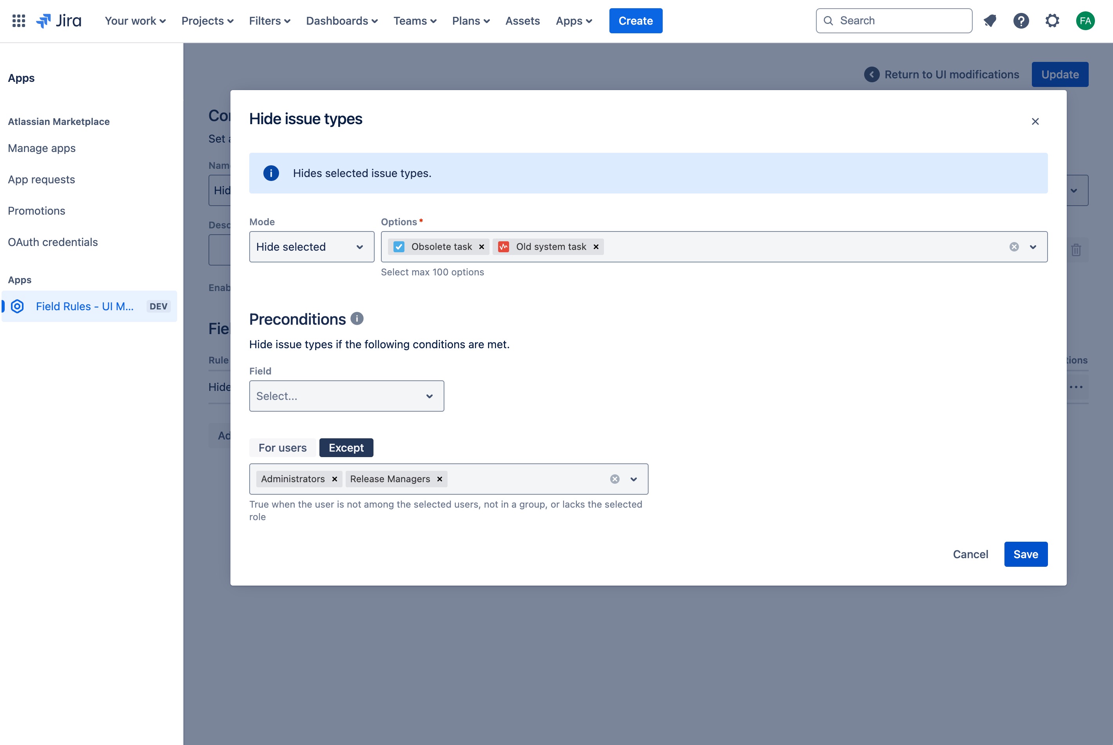Click the Jira logo
The width and height of the screenshot is (1113, 745).
[59, 21]
